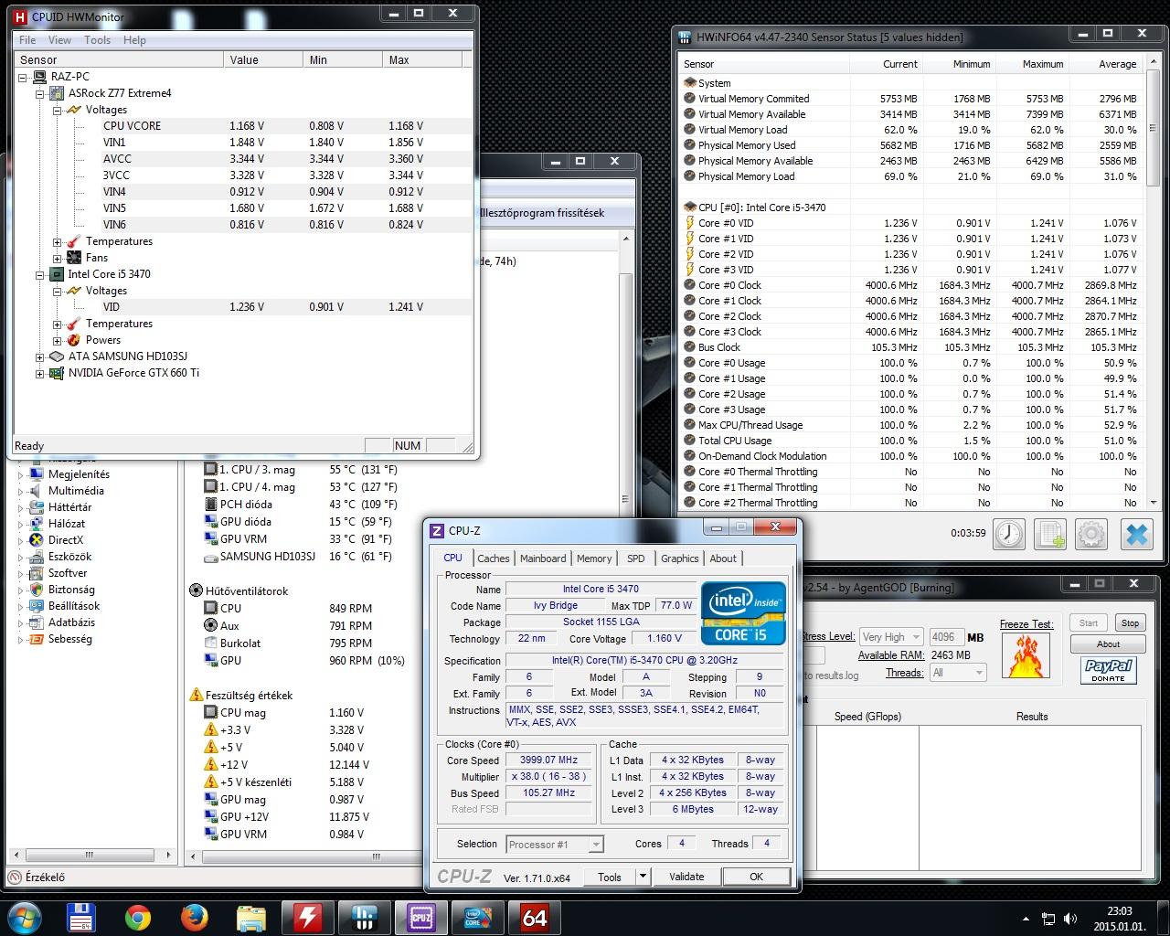The image size is (1170, 936).
Task: Click +12V warning voltage icon
Action: pos(210,765)
